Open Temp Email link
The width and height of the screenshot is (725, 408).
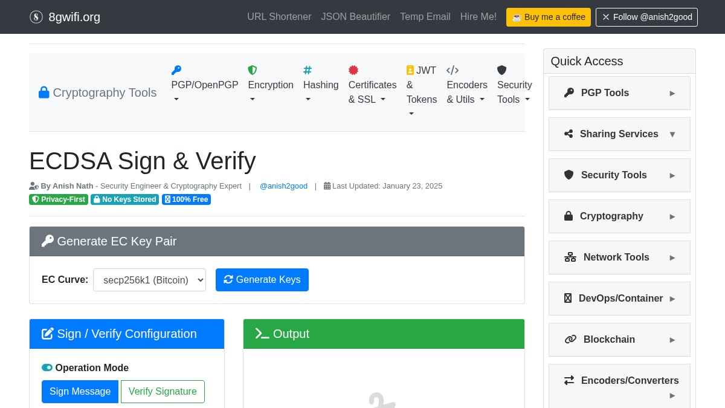click(425, 17)
